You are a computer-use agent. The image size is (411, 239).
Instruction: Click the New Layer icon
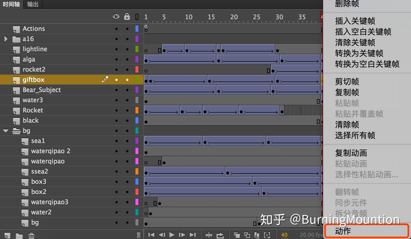coord(7,235)
